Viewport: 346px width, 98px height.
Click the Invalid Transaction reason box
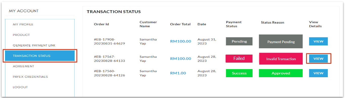[281, 59]
